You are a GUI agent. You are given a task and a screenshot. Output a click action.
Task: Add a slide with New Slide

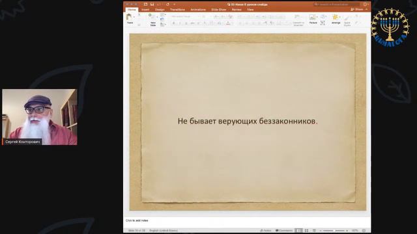tap(153, 19)
